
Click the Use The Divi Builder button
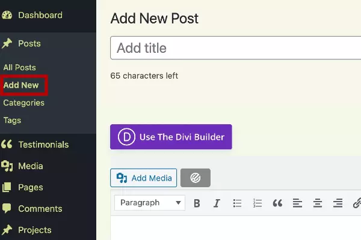[x=171, y=137]
